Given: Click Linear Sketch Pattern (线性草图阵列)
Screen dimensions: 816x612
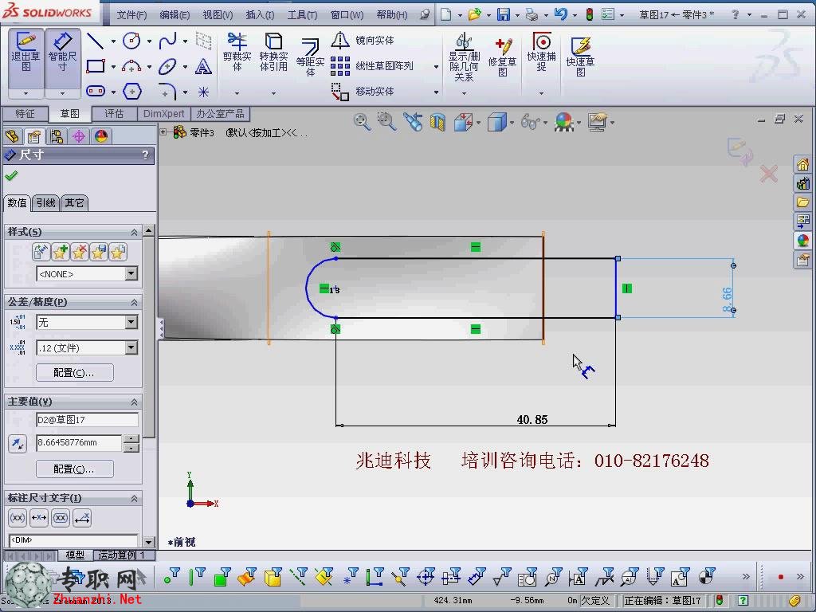Looking at the screenshot, I should click(372, 66).
